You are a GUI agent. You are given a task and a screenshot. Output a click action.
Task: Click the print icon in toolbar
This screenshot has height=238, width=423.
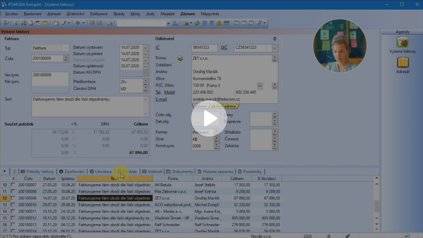(x=24, y=23)
